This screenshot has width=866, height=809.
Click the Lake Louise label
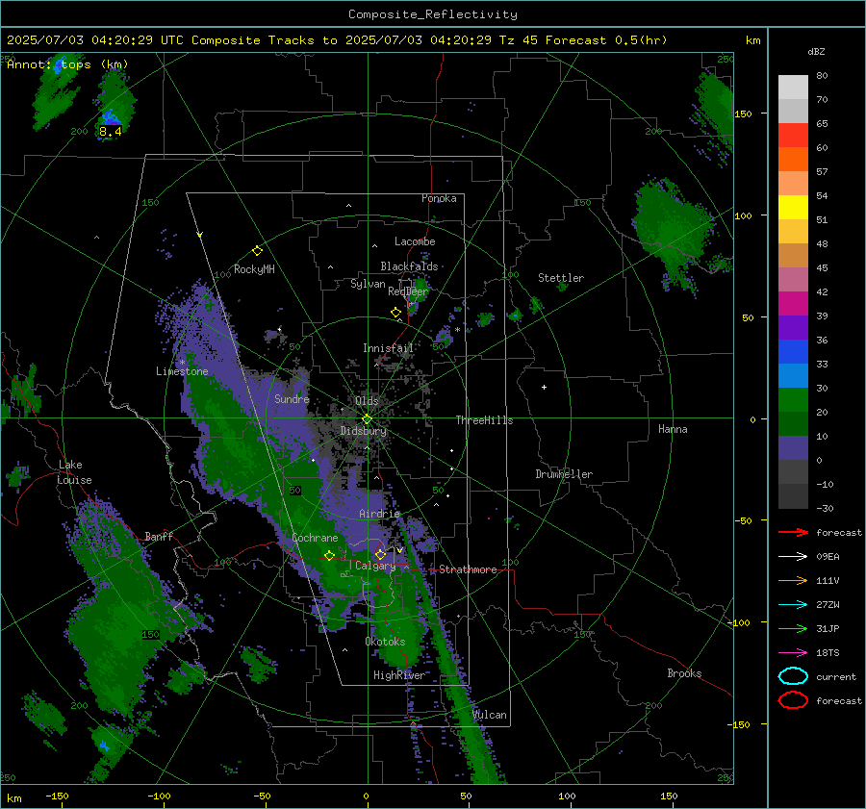coord(74,472)
